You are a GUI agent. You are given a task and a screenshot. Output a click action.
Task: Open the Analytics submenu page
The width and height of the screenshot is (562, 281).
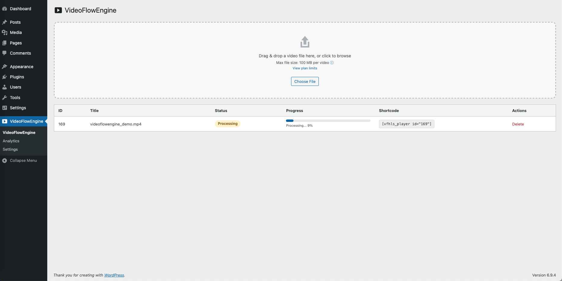click(11, 141)
